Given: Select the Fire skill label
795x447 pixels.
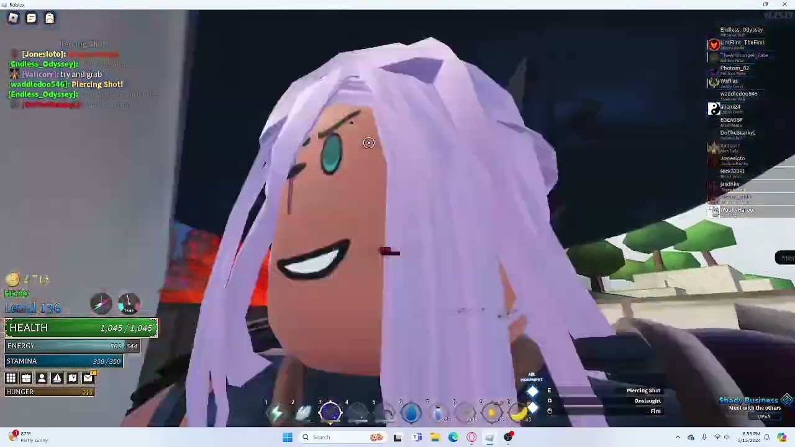Looking at the screenshot, I should click(655, 411).
